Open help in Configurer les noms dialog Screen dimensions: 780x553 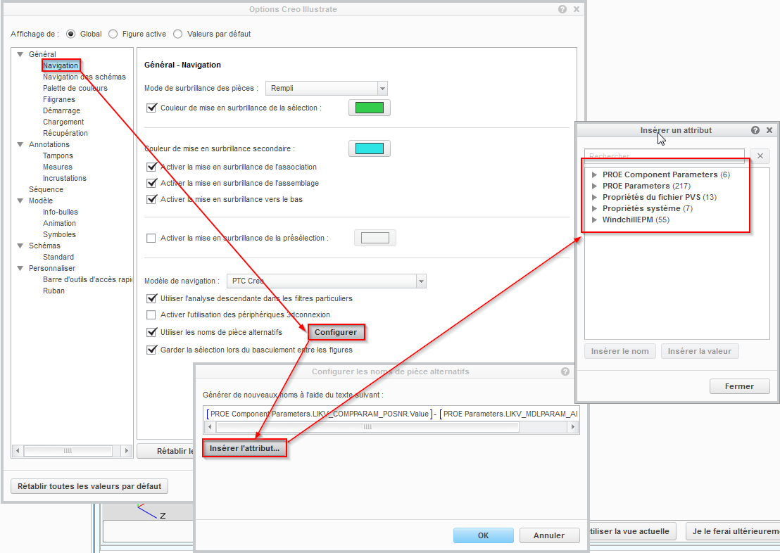click(x=565, y=371)
